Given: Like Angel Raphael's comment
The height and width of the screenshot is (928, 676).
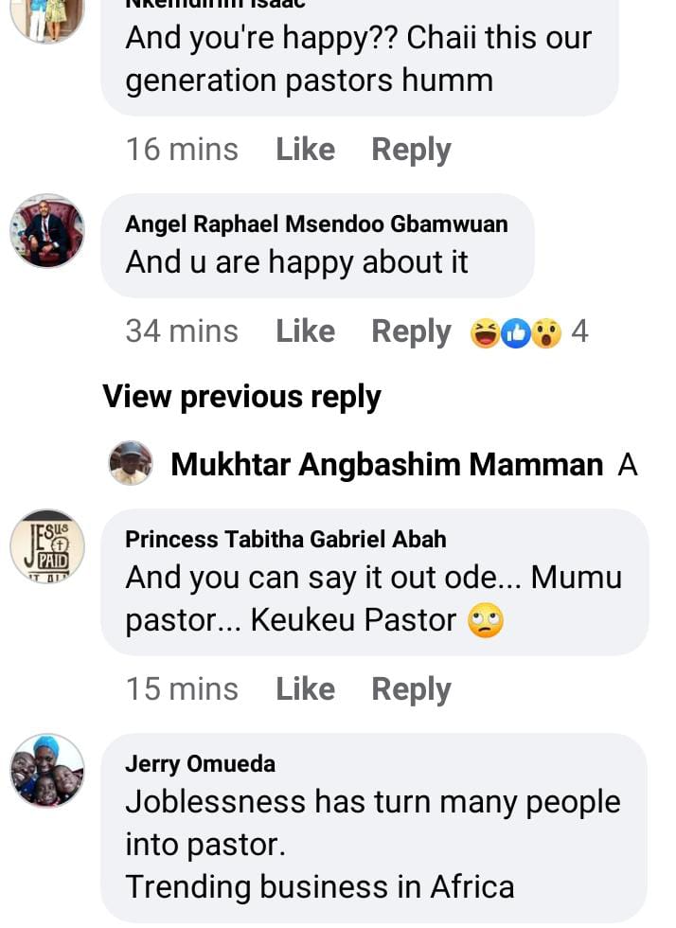Looking at the screenshot, I should (305, 331).
